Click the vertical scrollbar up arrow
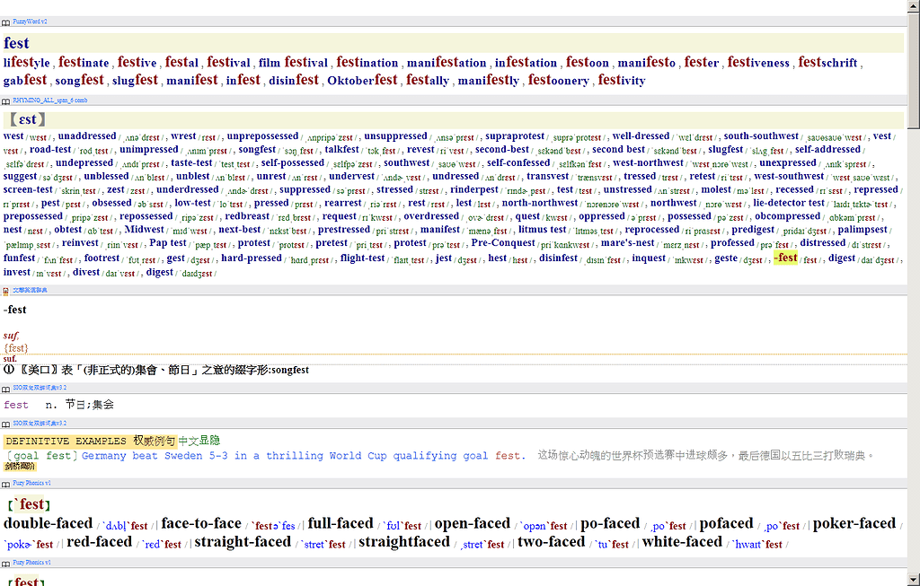Image resolution: width=920 pixels, height=586 pixels. click(913, 6)
